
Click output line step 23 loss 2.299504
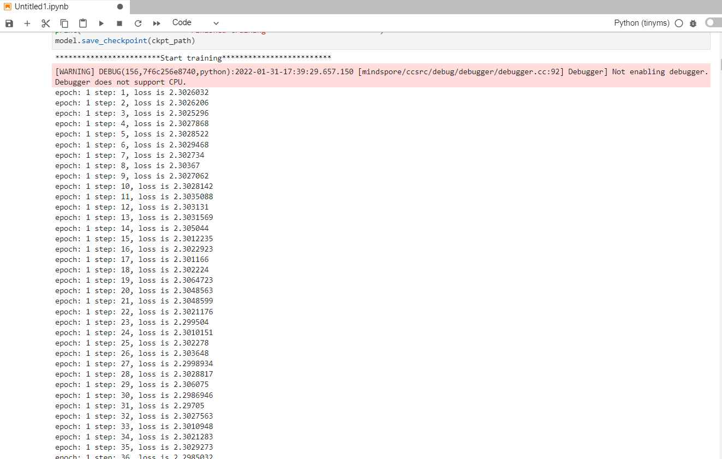click(132, 322)
